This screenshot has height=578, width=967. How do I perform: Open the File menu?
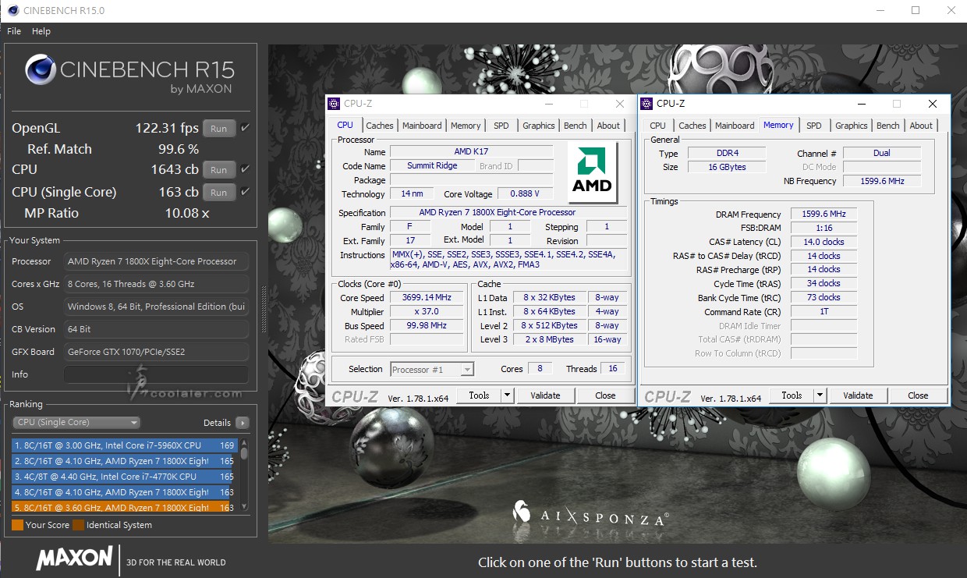point(14,31)
